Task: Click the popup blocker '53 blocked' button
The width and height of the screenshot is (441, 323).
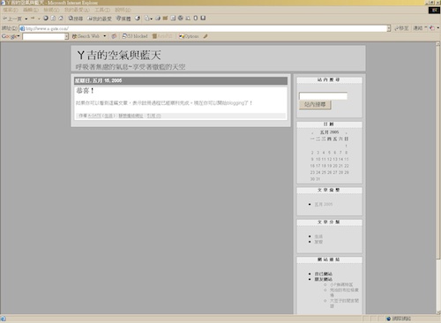Action: coord(135,36)
